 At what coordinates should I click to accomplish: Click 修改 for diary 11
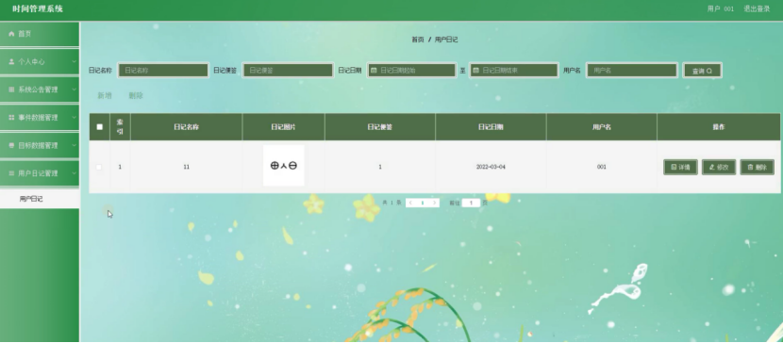(719, 168)
